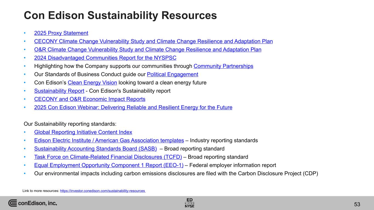
Task: Click the Con Edison Sustainability Resources title
Action: click(120, 16)
